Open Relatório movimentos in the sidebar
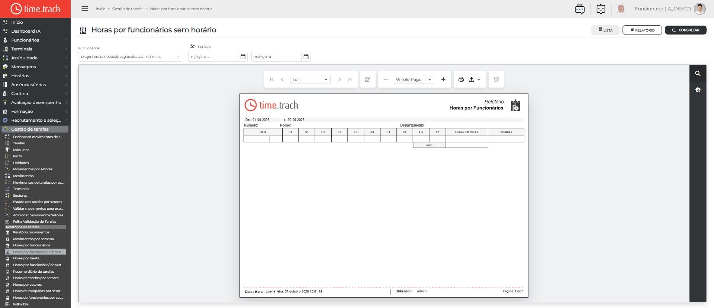This screenshot has height=308, width=714. pyautogui.click(x=31, y=232)
